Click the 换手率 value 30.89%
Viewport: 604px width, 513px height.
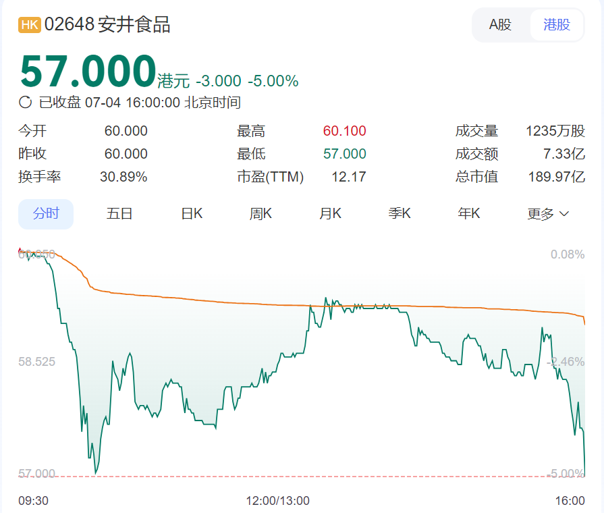123,177
